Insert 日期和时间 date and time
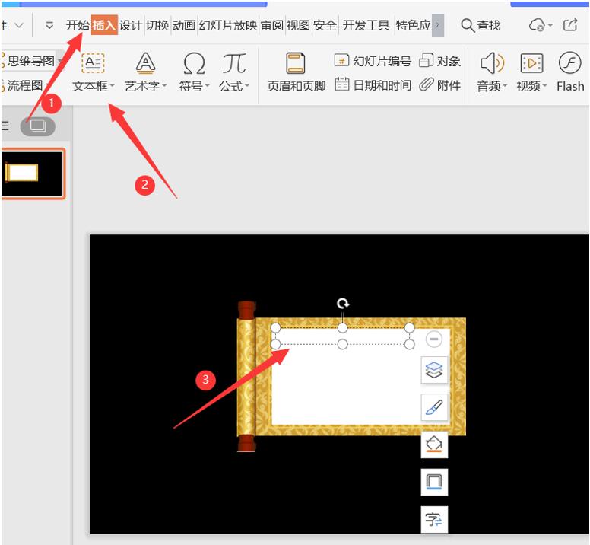This screenshot has width=590, height=545. tap(373, 85)
